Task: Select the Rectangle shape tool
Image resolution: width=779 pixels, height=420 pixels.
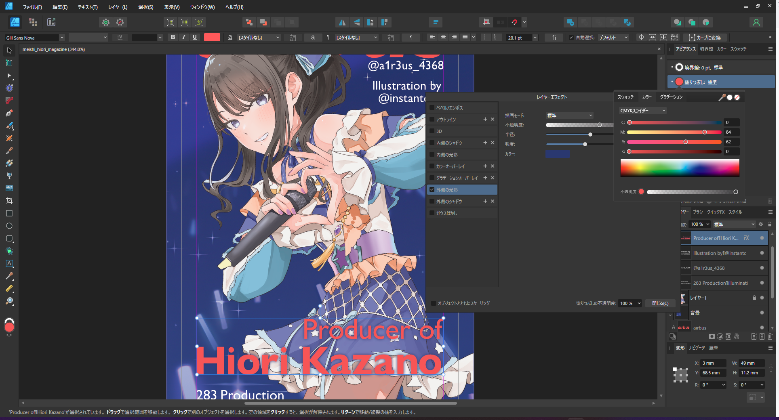Action: (9, 213)
